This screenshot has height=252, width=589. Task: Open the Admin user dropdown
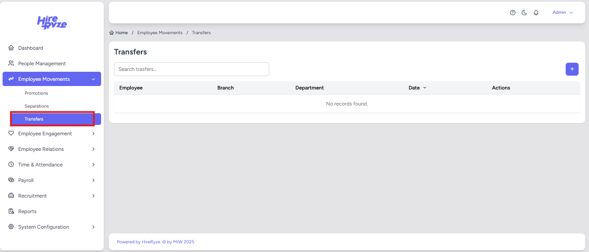(x=563, y=13)
